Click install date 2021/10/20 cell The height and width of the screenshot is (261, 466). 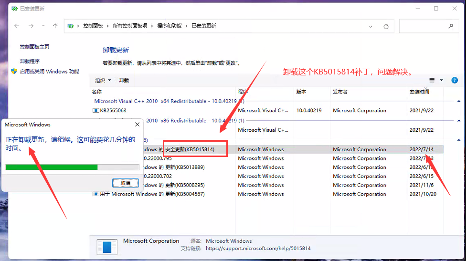pyautogui.click(x=423, y=194)
